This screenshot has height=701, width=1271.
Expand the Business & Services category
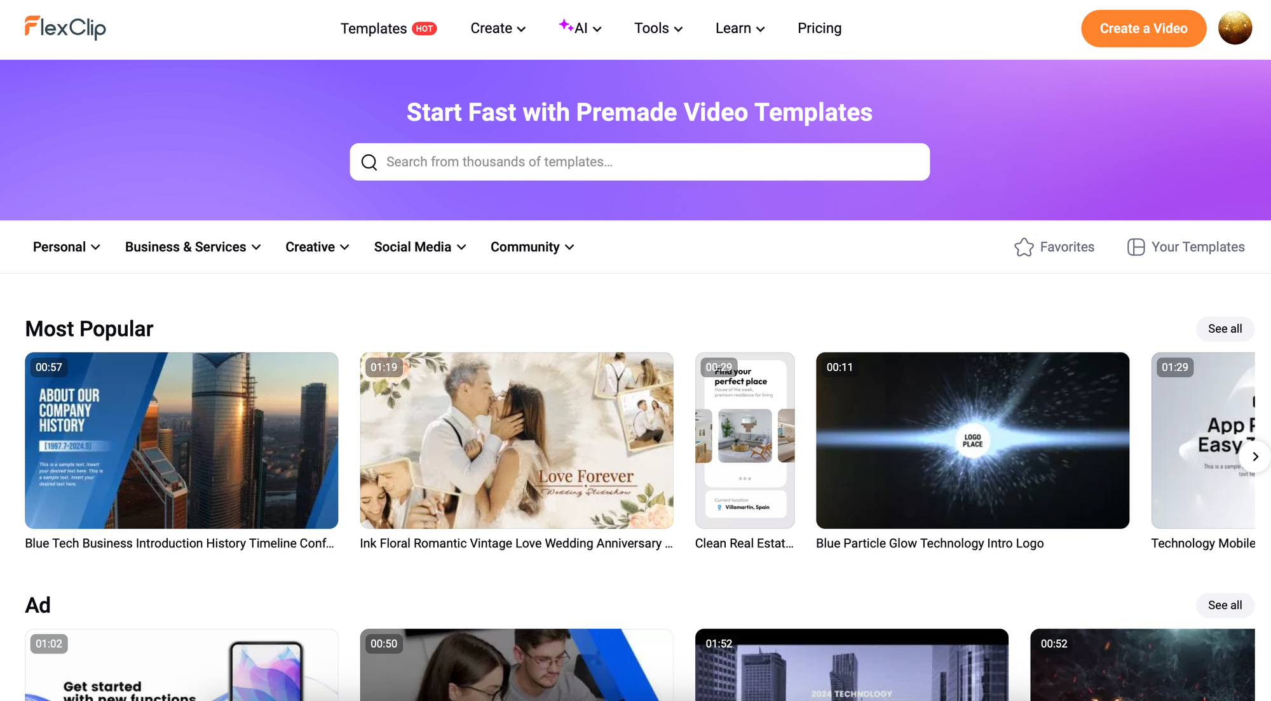tap(193, 247)
